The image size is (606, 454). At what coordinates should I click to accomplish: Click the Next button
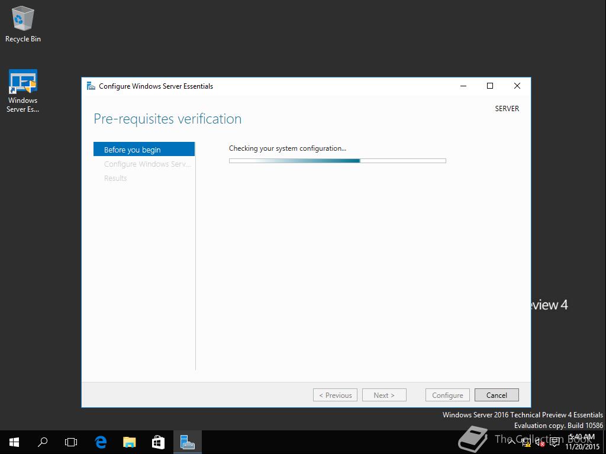tap(384, 395)
